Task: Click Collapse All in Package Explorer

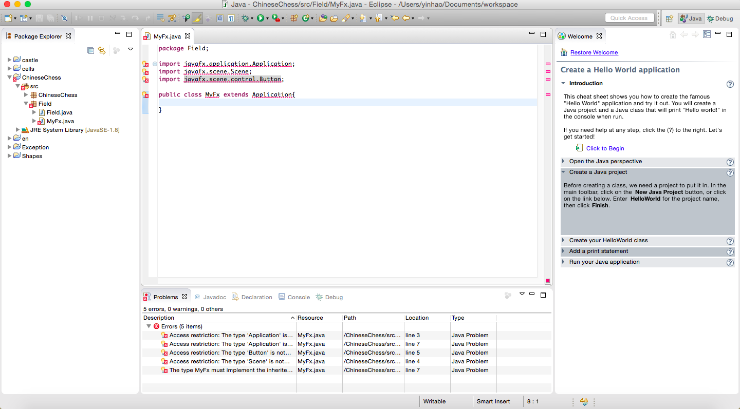Action: pyautogui.click(x=91, y=50)
